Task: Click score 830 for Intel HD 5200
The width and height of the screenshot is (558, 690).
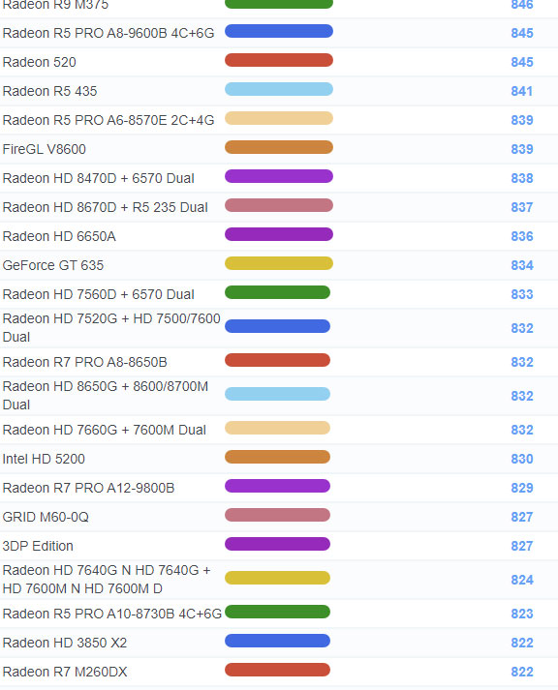Action: tap(522, 459)
